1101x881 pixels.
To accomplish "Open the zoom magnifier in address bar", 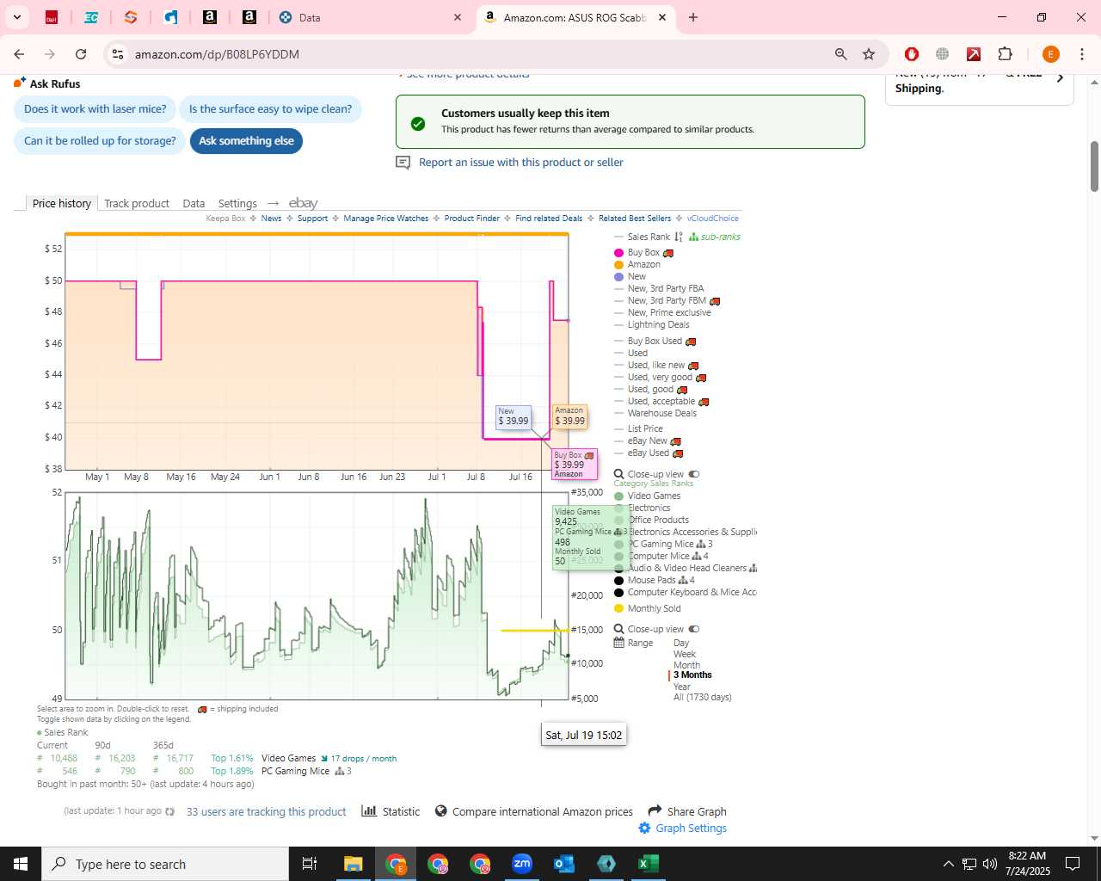I will pos(840,54).
